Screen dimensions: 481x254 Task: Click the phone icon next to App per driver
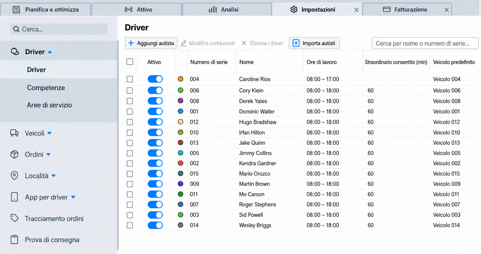(x=14, y=197)
